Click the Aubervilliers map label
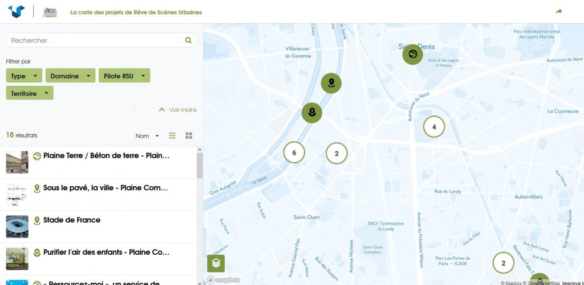This screenshot has width=584, height=285. [x=529, y=196]
